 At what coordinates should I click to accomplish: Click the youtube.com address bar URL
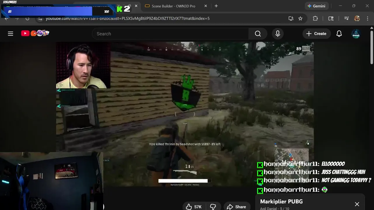[128, 18]
